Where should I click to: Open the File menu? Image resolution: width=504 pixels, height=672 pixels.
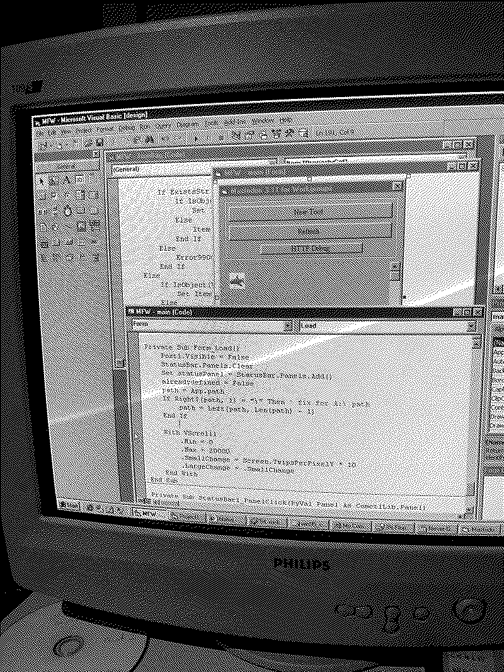point(40,132)
